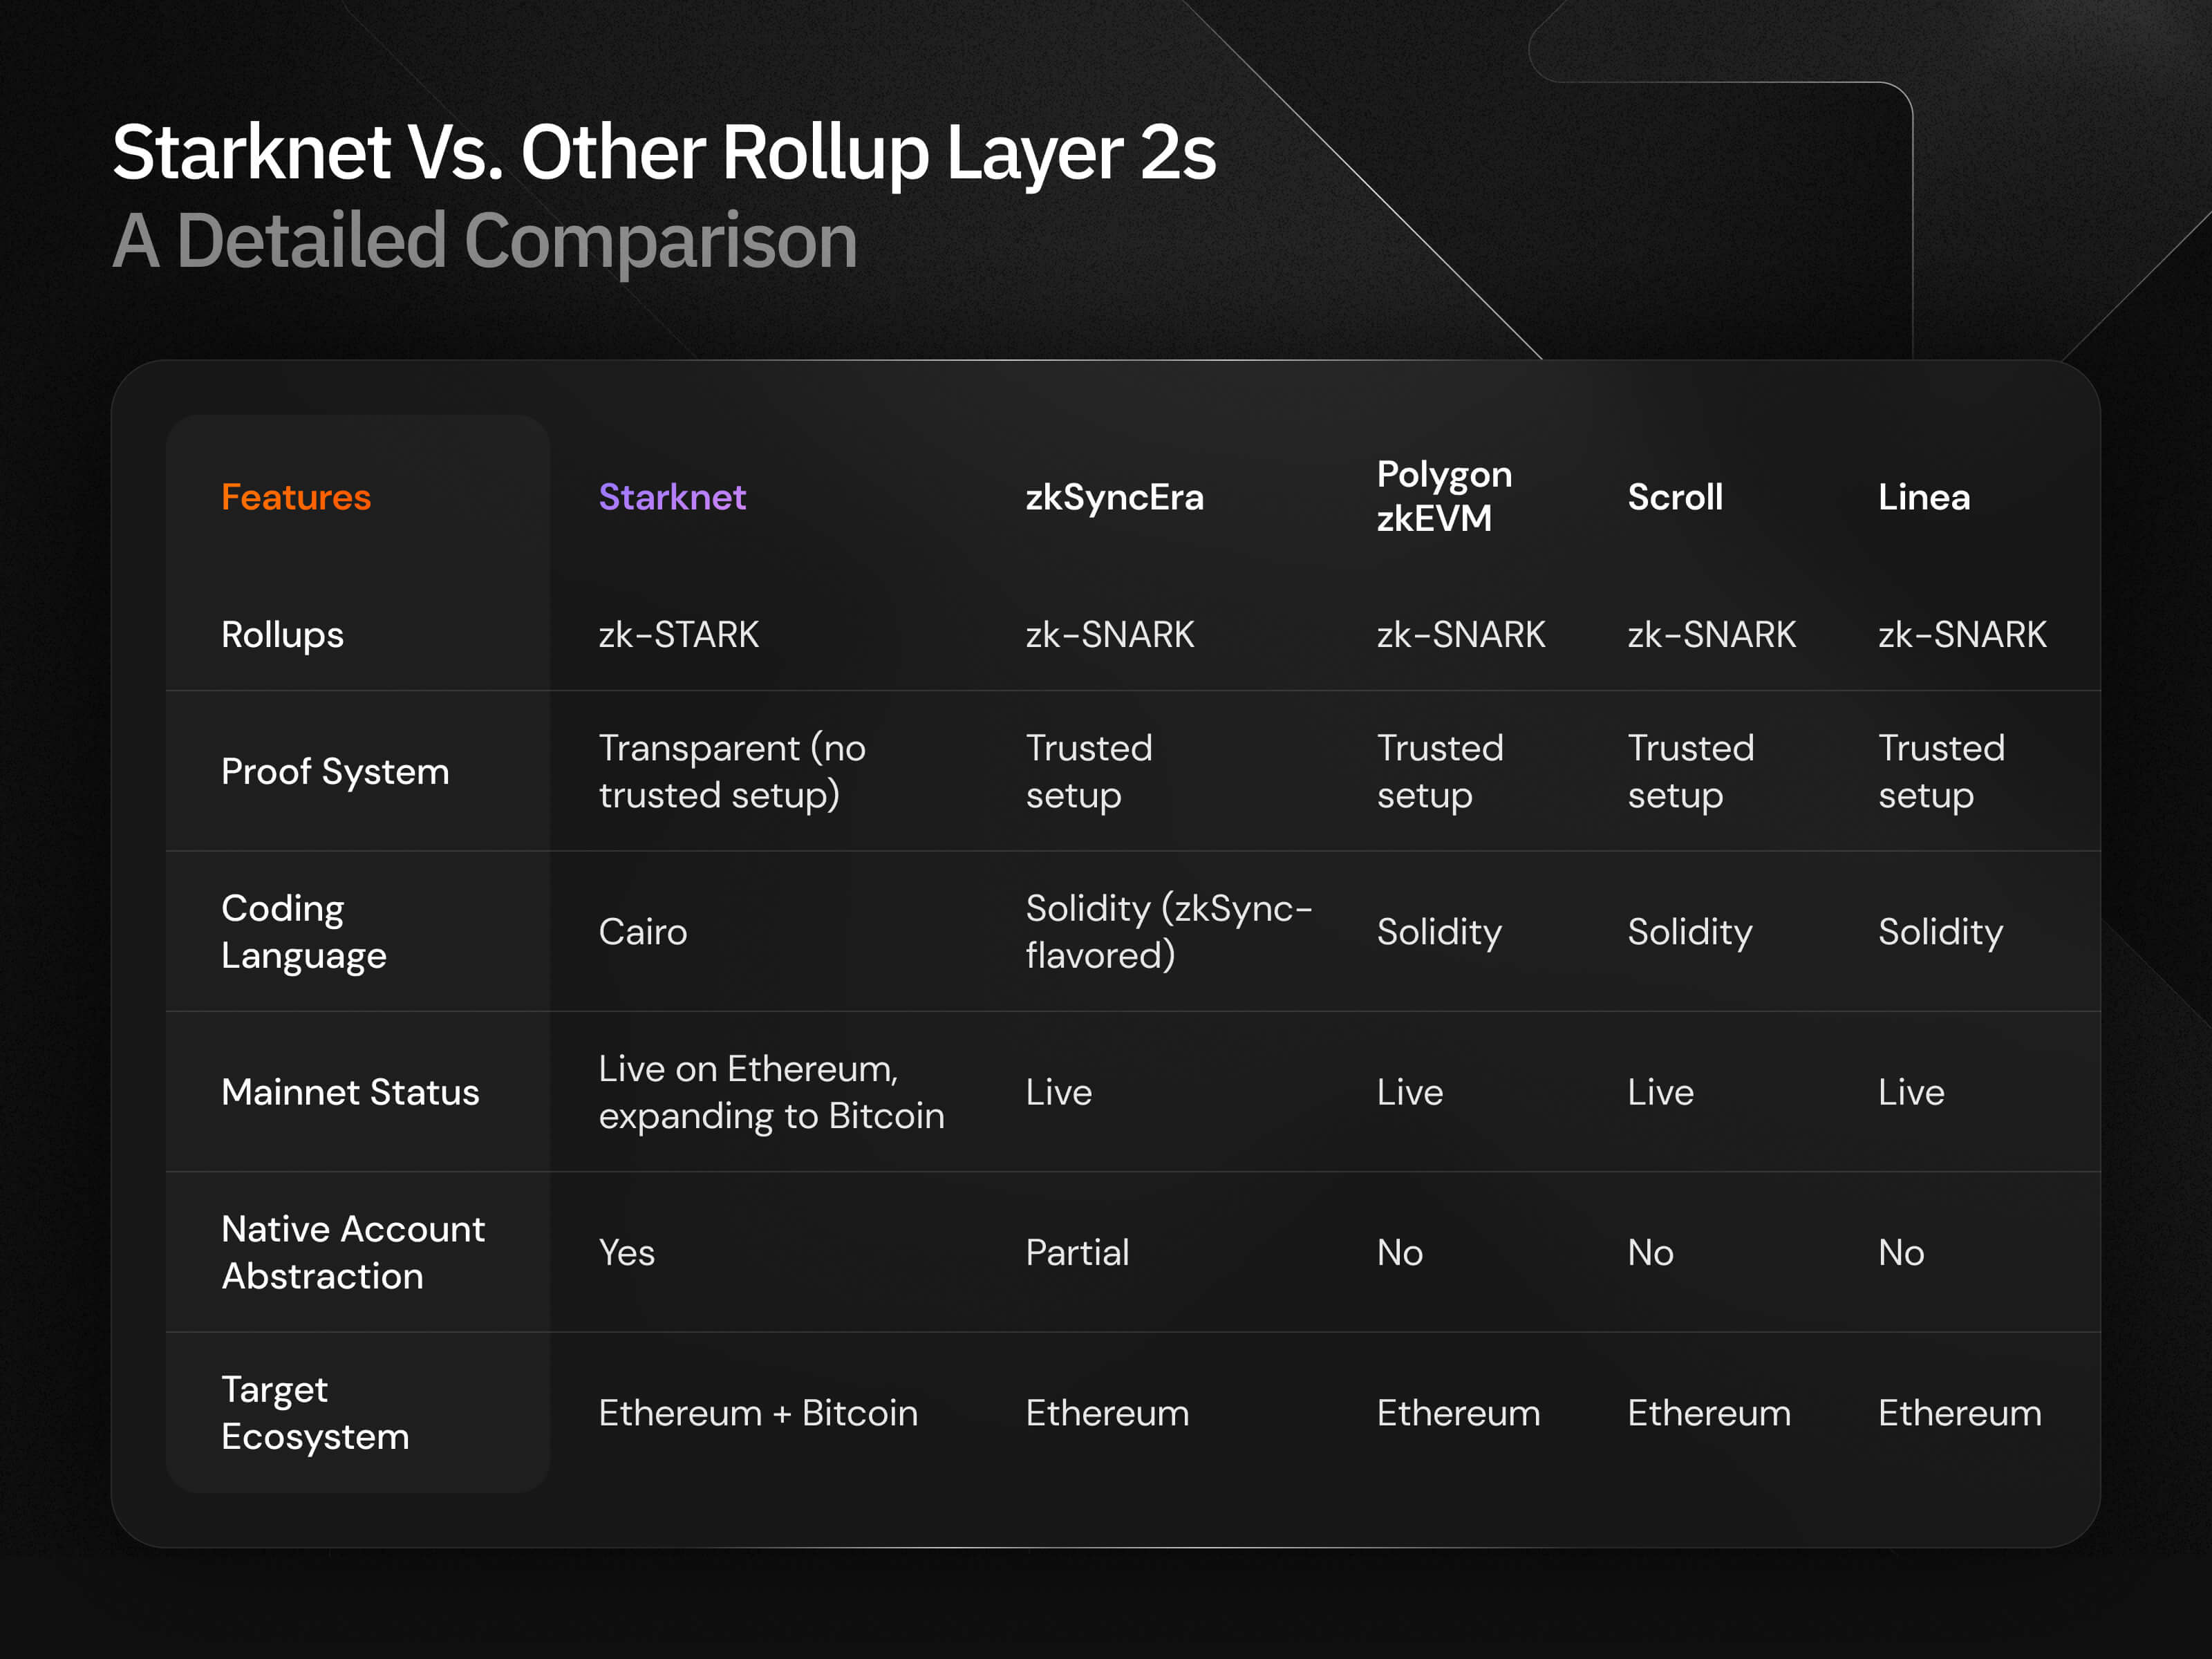Select the Proof System row label
The height and width of the screenshot is (1659, 2212).
coord(335,772)
